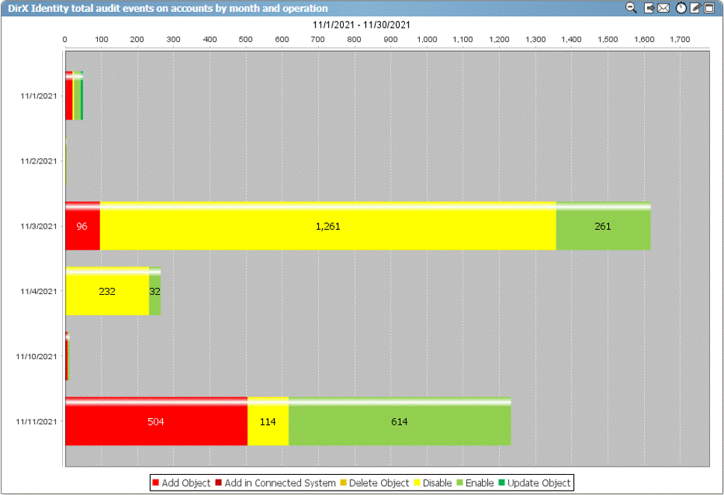
Task: Click the export arrow icon
Action: (x=649, y=7)
